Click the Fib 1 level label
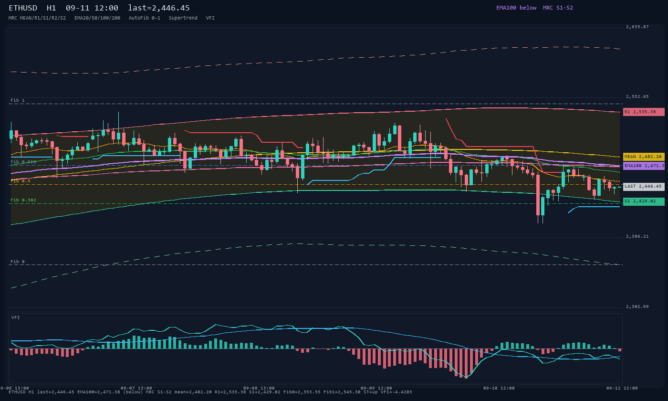Viewport: 668px width, 401px height. tap(18, 100)
